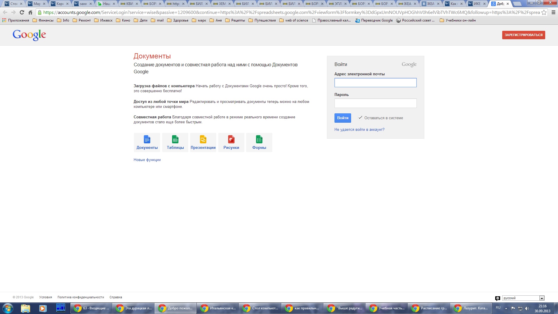Switch to Итальянская к... taskbar window

(x=218, y=308)
